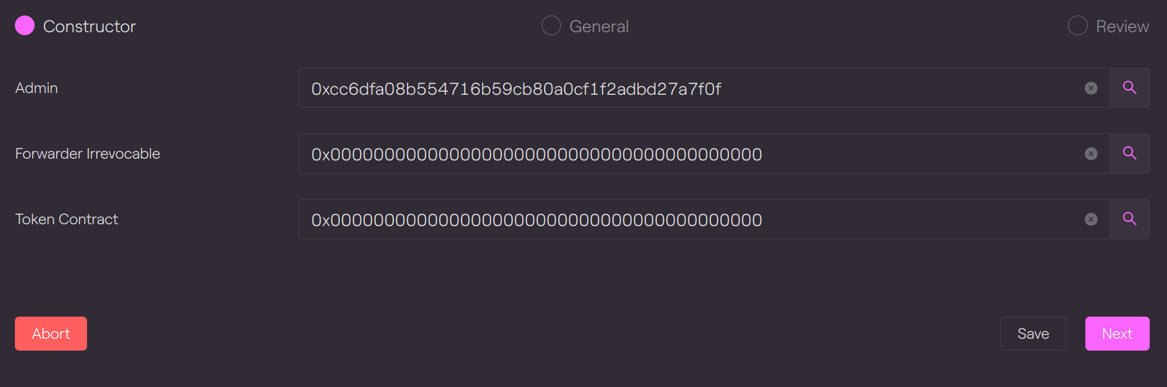Viewport: 1167px width, 387px height.
Task: Click the search icon for Token Contract
Action: pos(1129,219)
